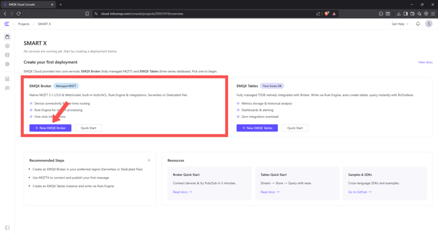Open the Brave wallet icon

[412, 14]
